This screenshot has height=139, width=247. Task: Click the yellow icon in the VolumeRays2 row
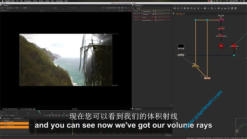(x=153, y=11)
